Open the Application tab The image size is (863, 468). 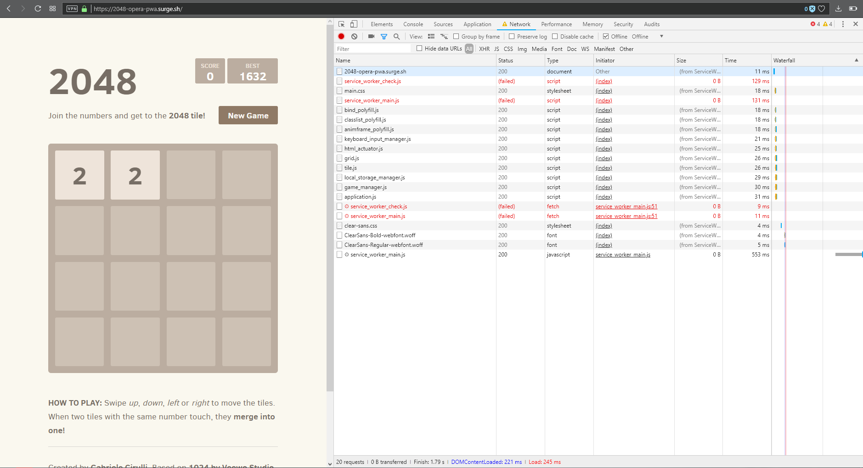[x=477, y=24]
